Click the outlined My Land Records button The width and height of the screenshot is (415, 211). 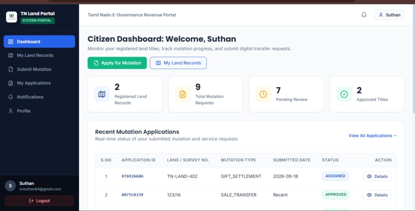tap(178, 63)
